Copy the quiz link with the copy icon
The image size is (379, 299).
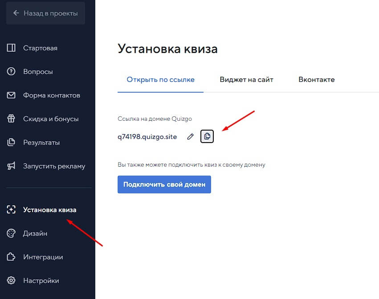[x=207, y=136]
